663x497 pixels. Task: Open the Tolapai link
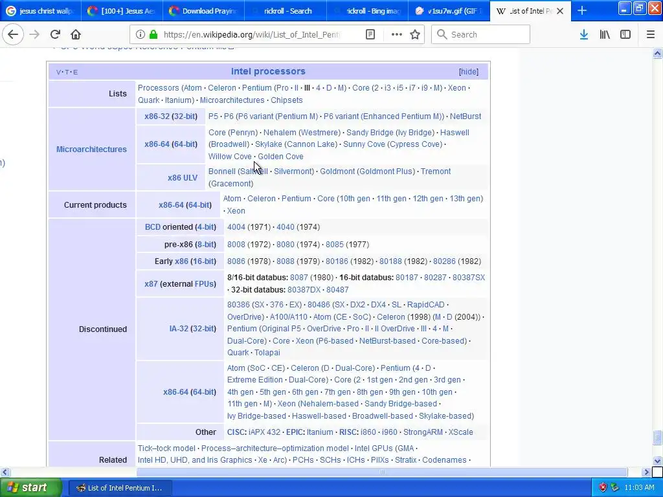click(x=267, y=353)
